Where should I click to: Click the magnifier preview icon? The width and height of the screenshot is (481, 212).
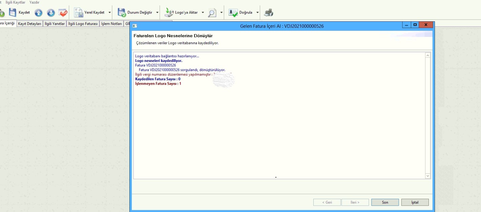[x=212, y=13]
